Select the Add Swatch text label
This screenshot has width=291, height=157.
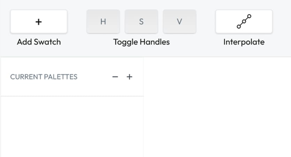[39, 42]
